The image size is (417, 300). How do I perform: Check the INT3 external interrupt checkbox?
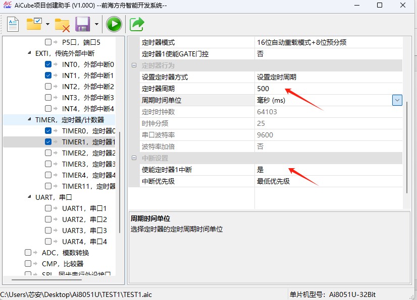click(x=48, y=97)
